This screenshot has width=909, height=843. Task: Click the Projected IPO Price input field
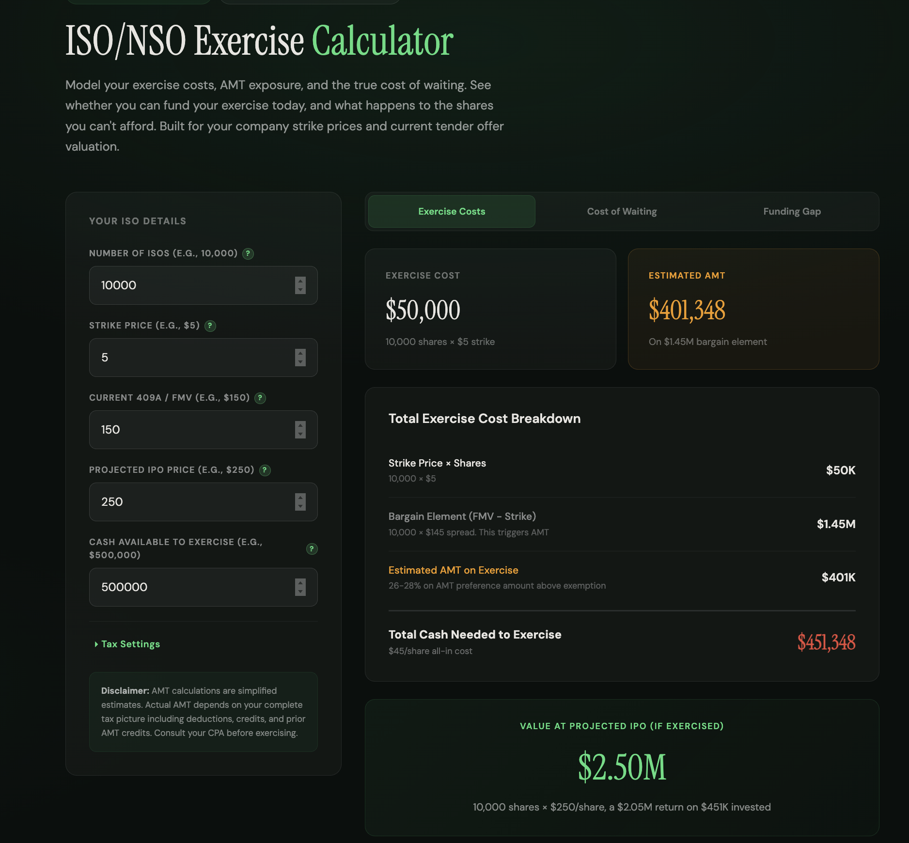click(194, 502)
